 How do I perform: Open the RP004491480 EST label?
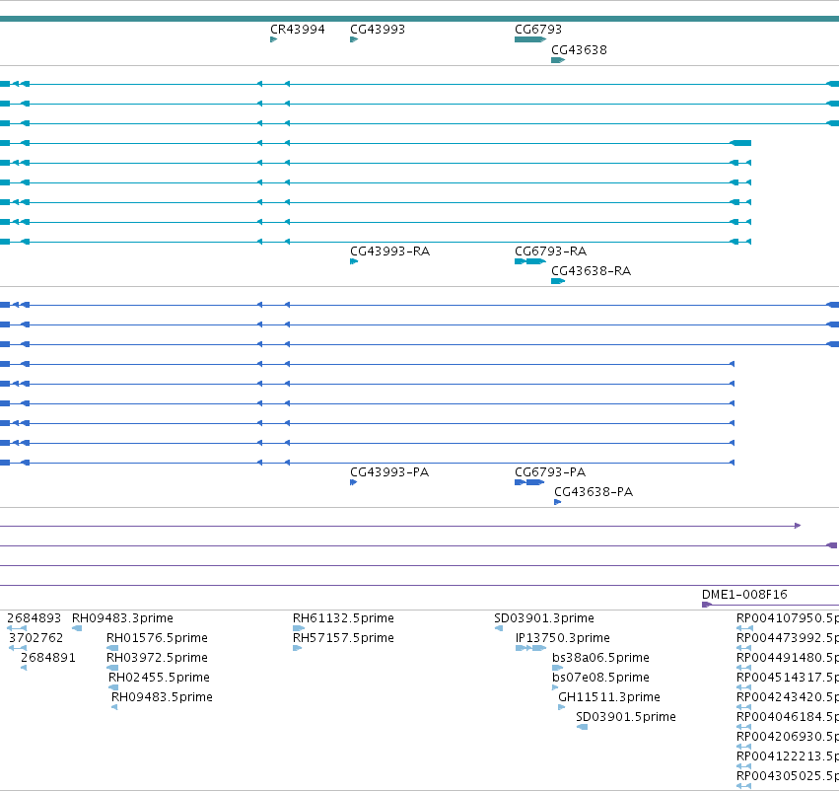[787, 658]
